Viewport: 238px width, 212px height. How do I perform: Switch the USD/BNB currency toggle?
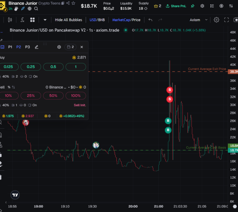97,20
